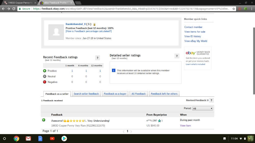The height and width of the screenshot is (143, 255).
Task: Open the ChromeOS launcher circle
Action: [5, 139]
